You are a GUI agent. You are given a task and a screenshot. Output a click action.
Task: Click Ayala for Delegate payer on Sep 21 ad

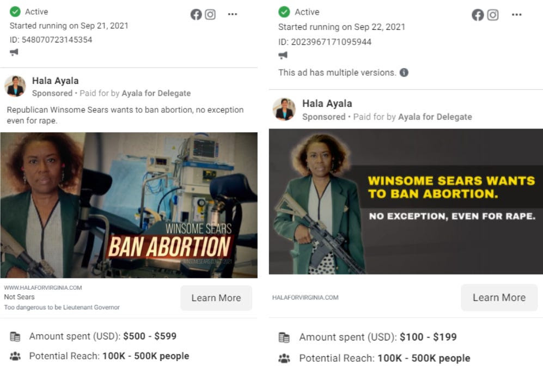(156, 93)
